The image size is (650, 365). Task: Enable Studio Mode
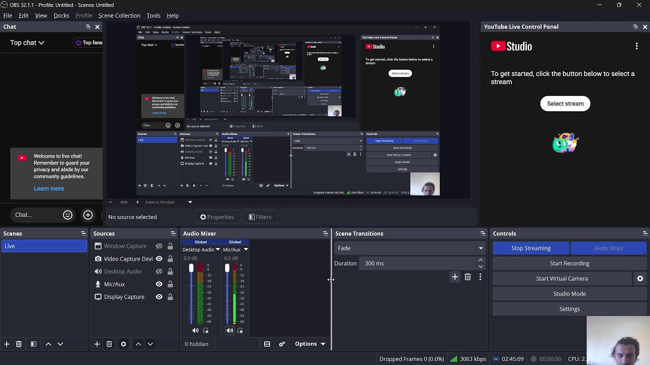point(570,294)
